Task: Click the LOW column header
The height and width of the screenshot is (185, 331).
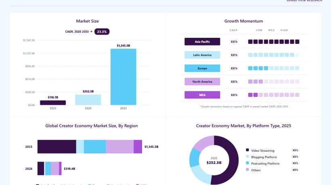Action: coord(259,30)
